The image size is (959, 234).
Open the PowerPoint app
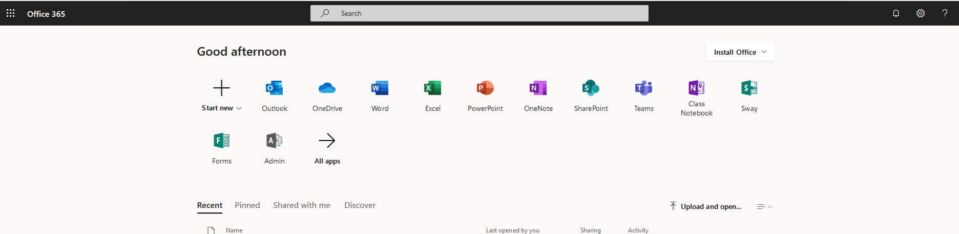pyautogui.click(x=485, y=96)
